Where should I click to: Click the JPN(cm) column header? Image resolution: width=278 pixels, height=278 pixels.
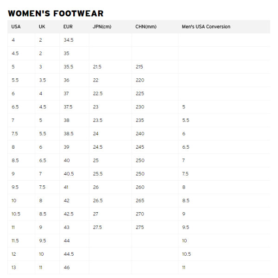tap(102, 26)
